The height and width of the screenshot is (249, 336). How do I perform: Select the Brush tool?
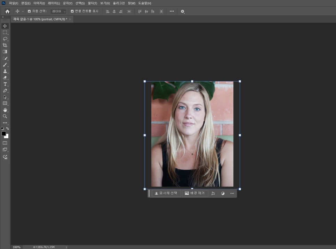point(5,65)
